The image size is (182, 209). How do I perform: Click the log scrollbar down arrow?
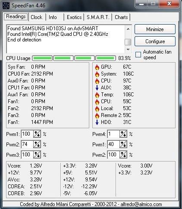(x=128, y=50)
